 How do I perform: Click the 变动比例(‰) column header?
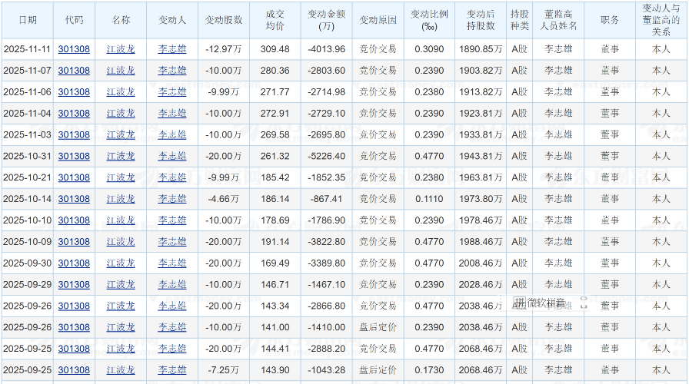pyautogui.click(x=429, y=20)
